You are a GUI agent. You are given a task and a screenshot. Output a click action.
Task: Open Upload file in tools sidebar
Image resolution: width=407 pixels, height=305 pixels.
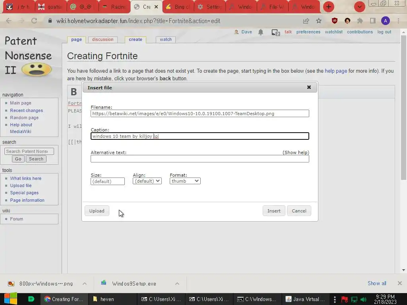[21, 186]
